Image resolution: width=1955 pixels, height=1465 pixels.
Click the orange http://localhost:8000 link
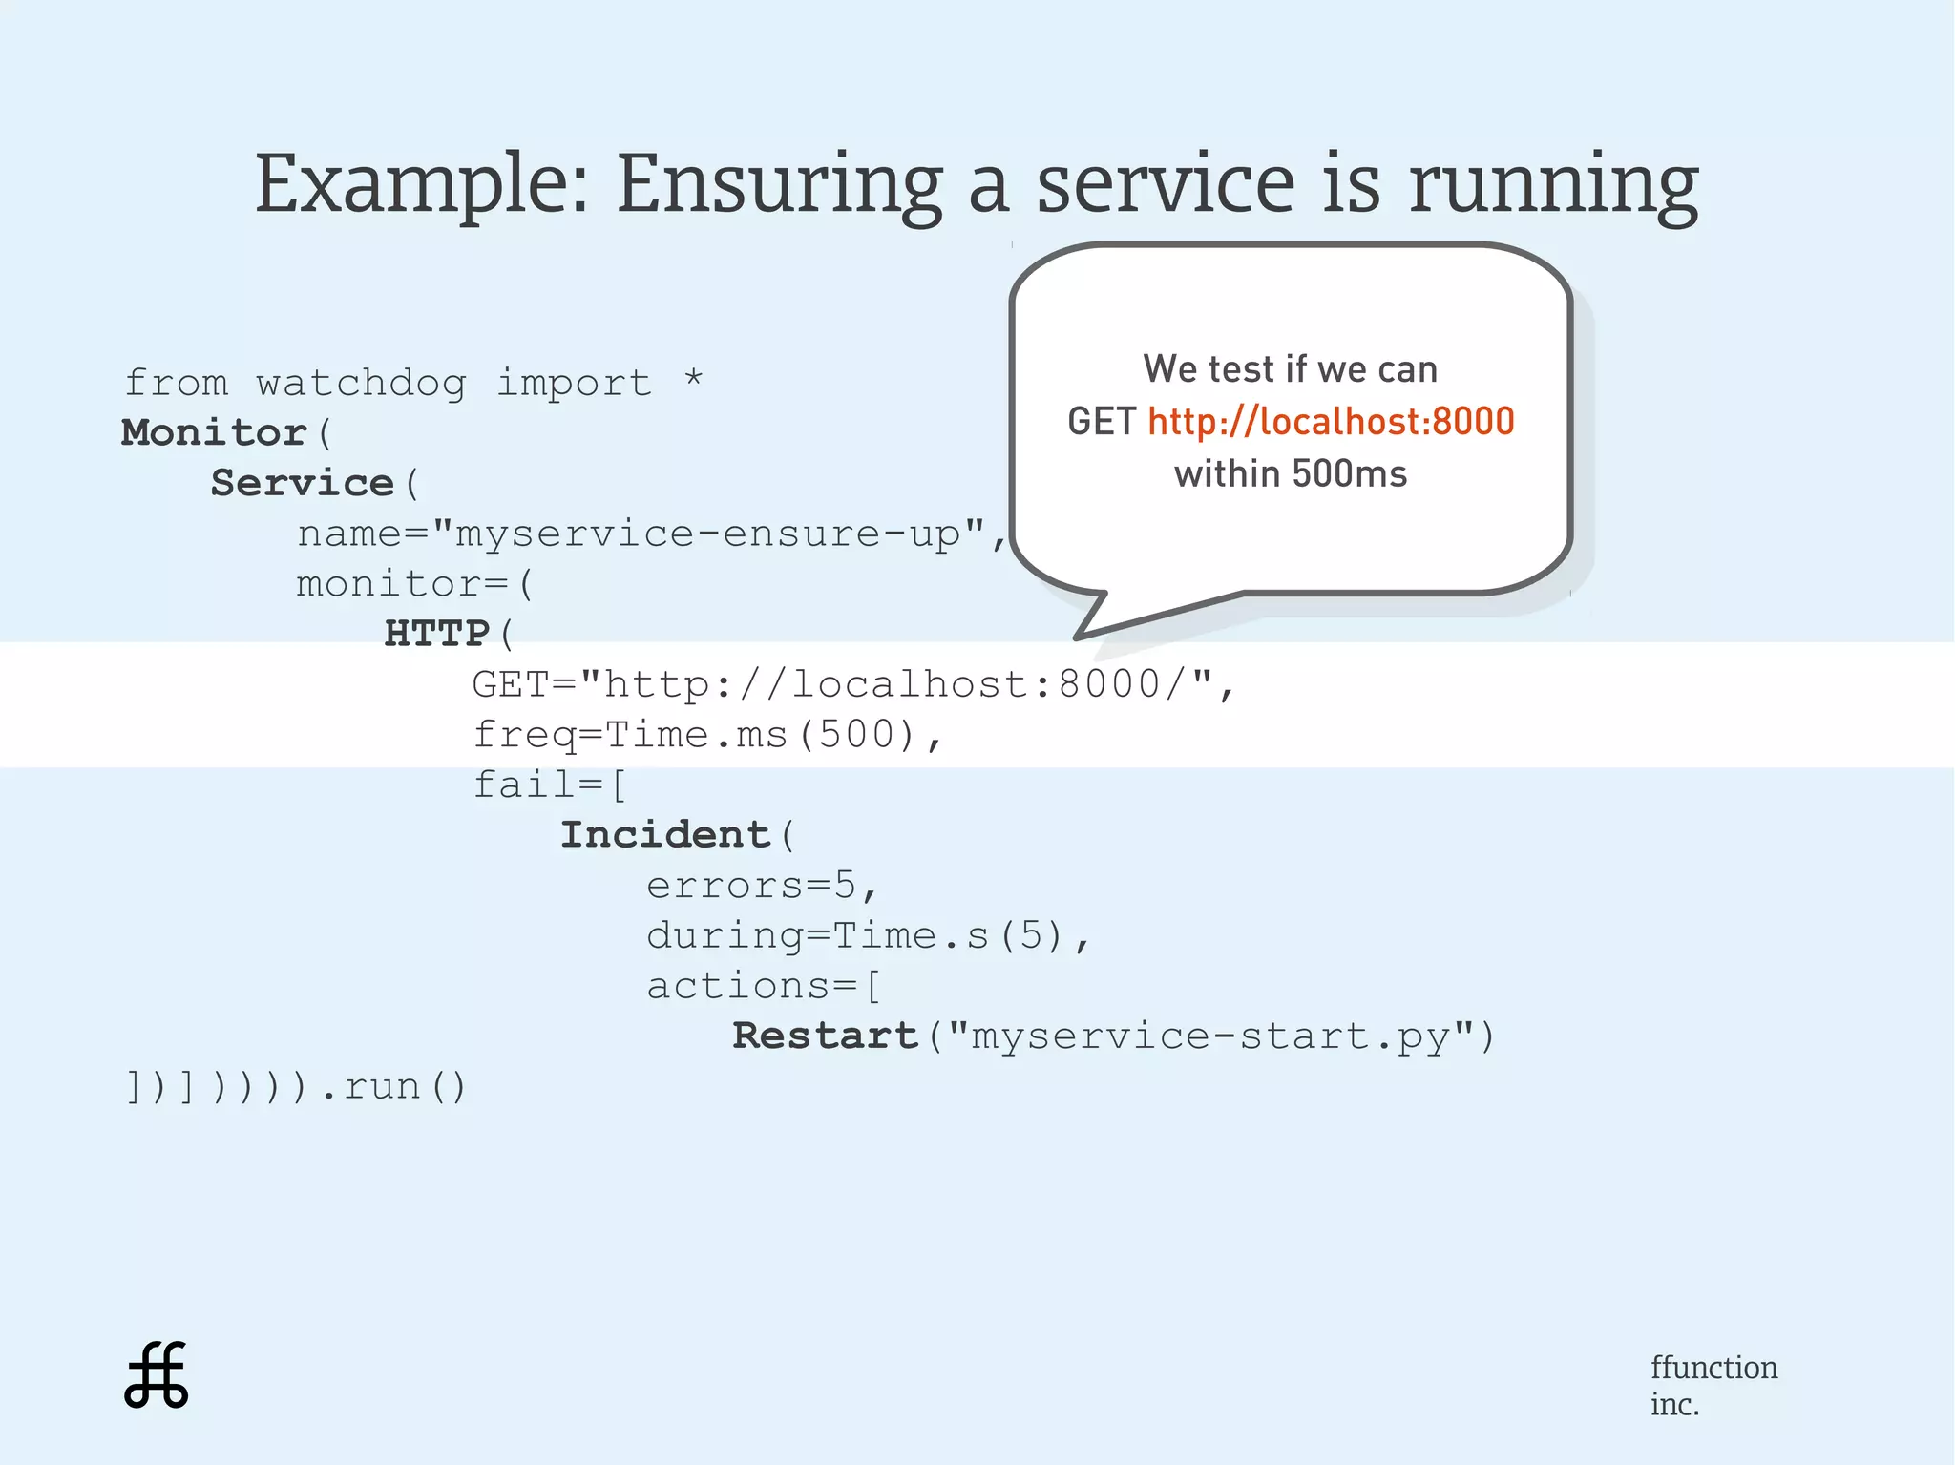1331,422
